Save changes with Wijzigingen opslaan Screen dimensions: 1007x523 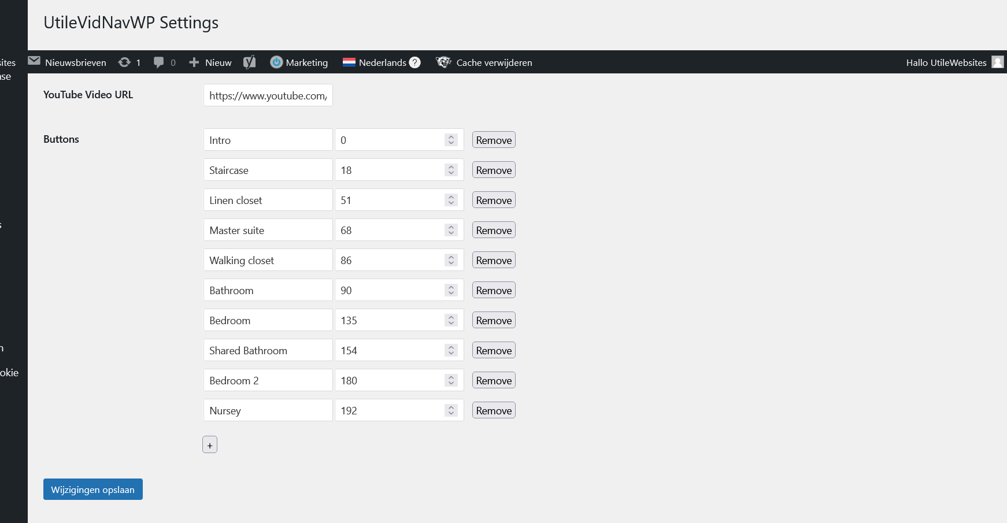point(93,489)
